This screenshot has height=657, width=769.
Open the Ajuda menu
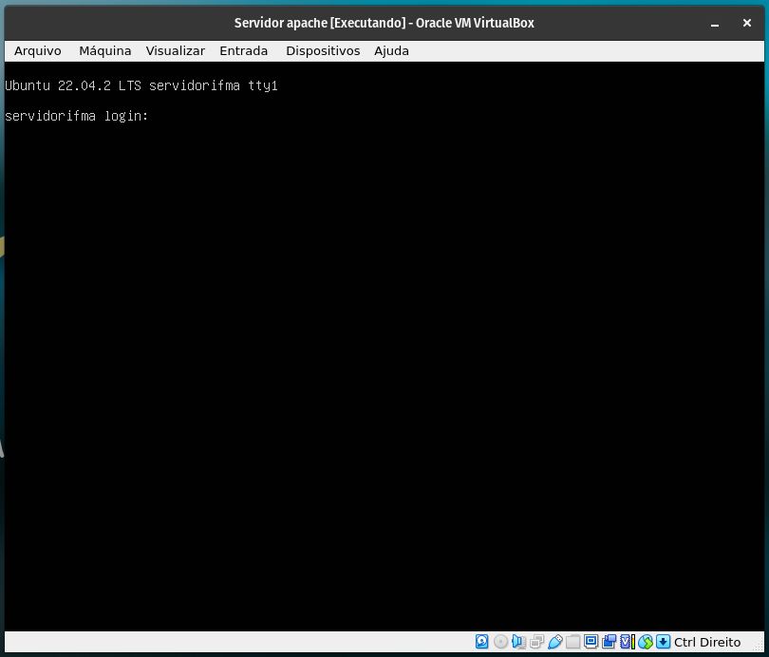point(391,50)
